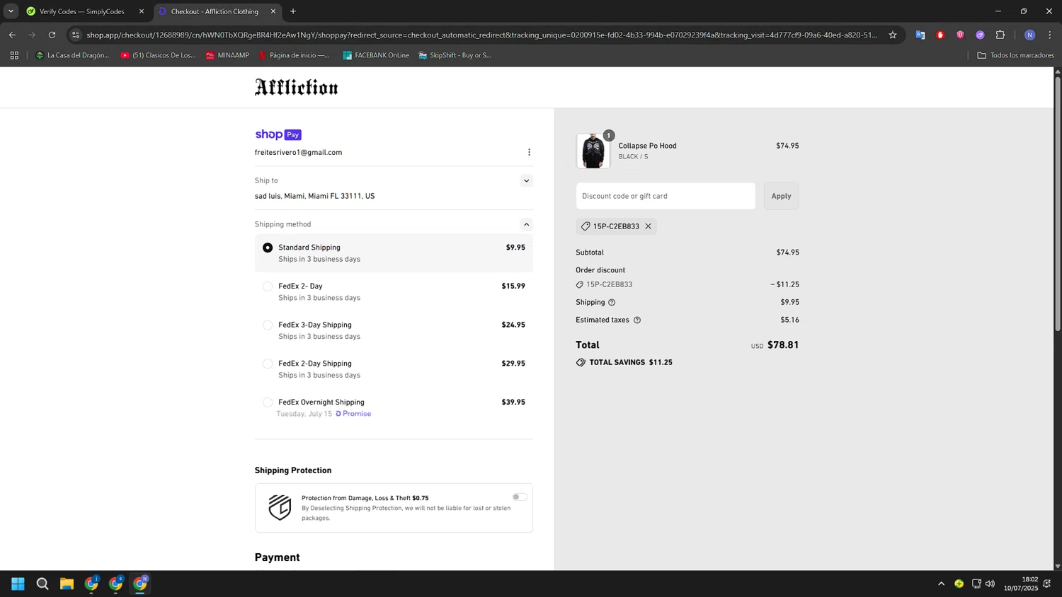Screen dimensions: 1062x597
Task: Open the FACEBANK OnLine bookmark
Action: point(375,55)
